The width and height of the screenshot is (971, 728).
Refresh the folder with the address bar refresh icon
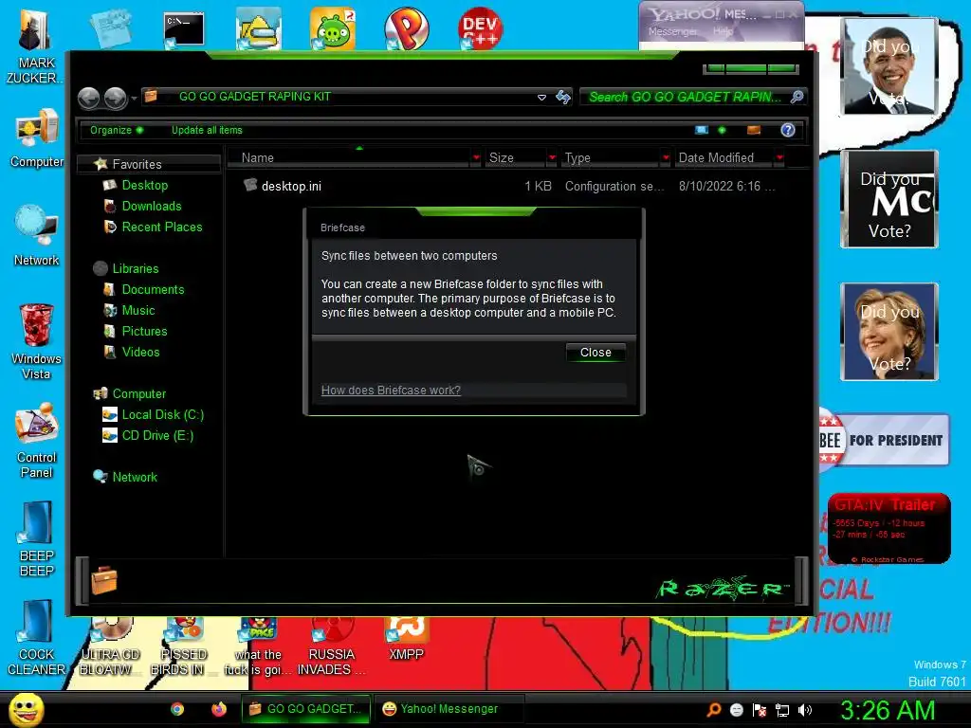563,98
